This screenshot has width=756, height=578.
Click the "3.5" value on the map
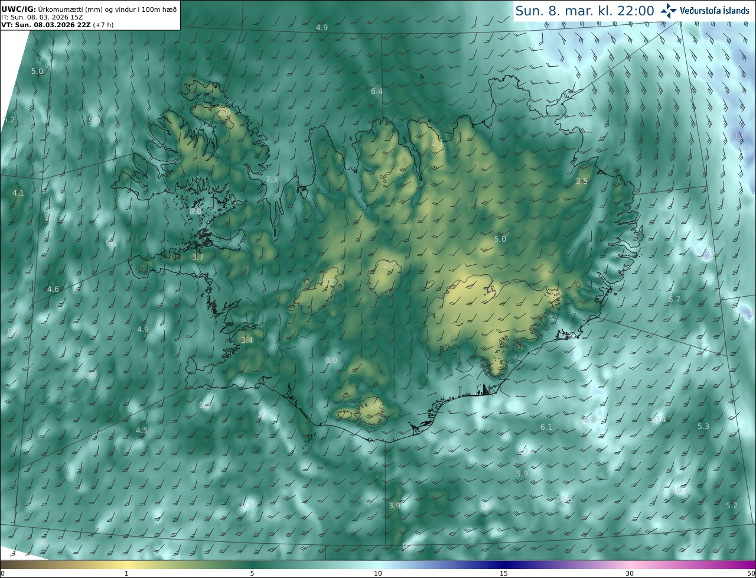tap(582, 181)
